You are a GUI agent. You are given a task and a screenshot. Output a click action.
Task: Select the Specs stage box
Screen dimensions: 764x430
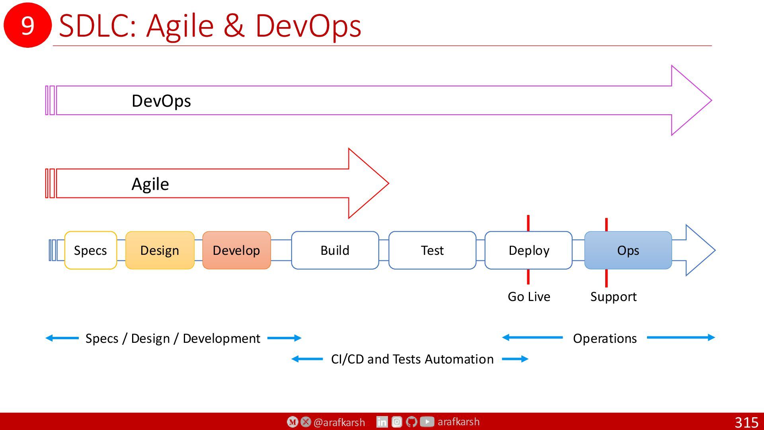(91, 250)
